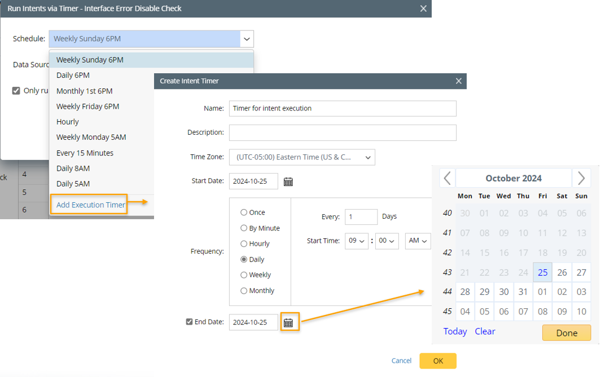The image size is (601, 377).
Task: Close the Run Intents via Timer dialog
Action: 423,8
